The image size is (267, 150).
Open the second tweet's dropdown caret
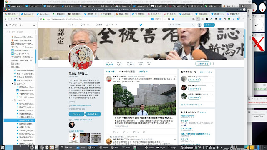pos(175,140)
